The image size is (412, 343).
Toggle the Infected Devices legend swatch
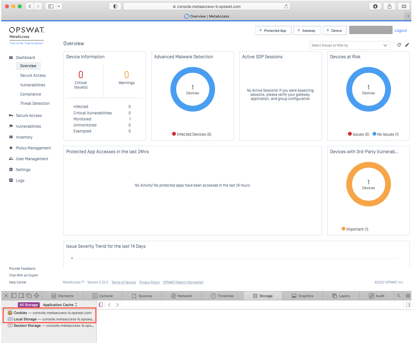point(174,134)
